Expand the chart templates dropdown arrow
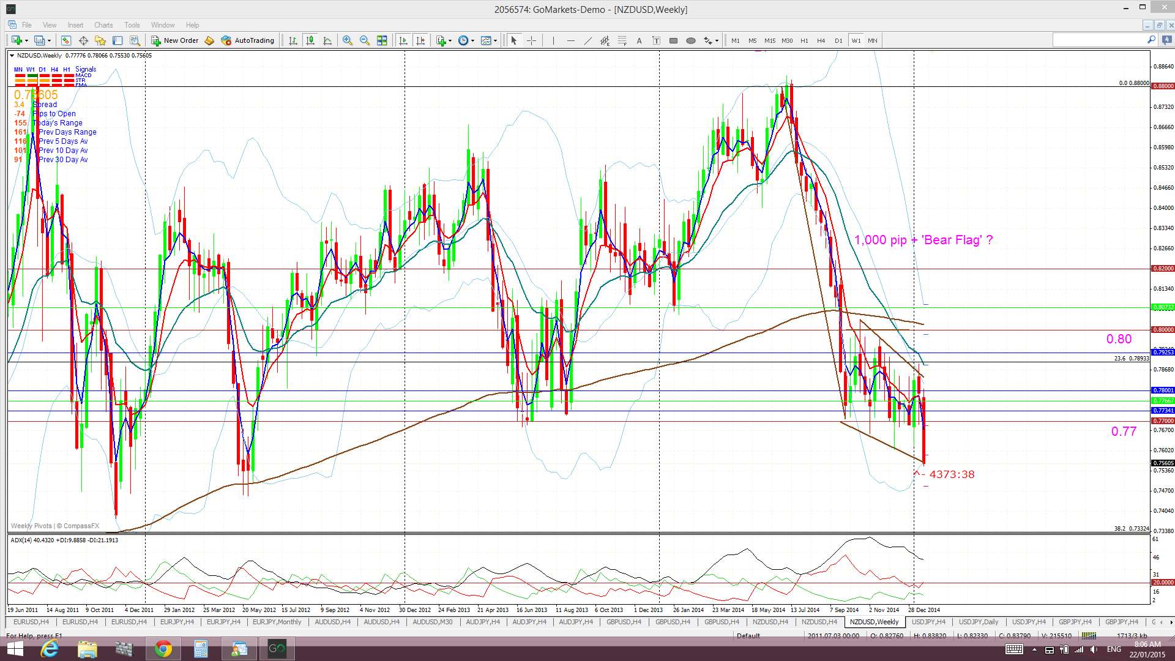The image size is (1175, 661). tap(495, 40)
